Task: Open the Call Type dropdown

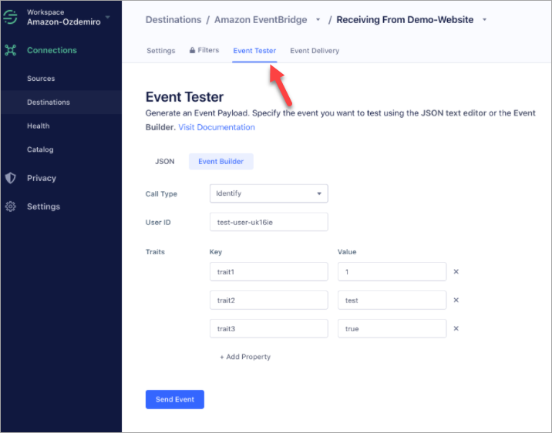Action: click(x=268, y=193)
